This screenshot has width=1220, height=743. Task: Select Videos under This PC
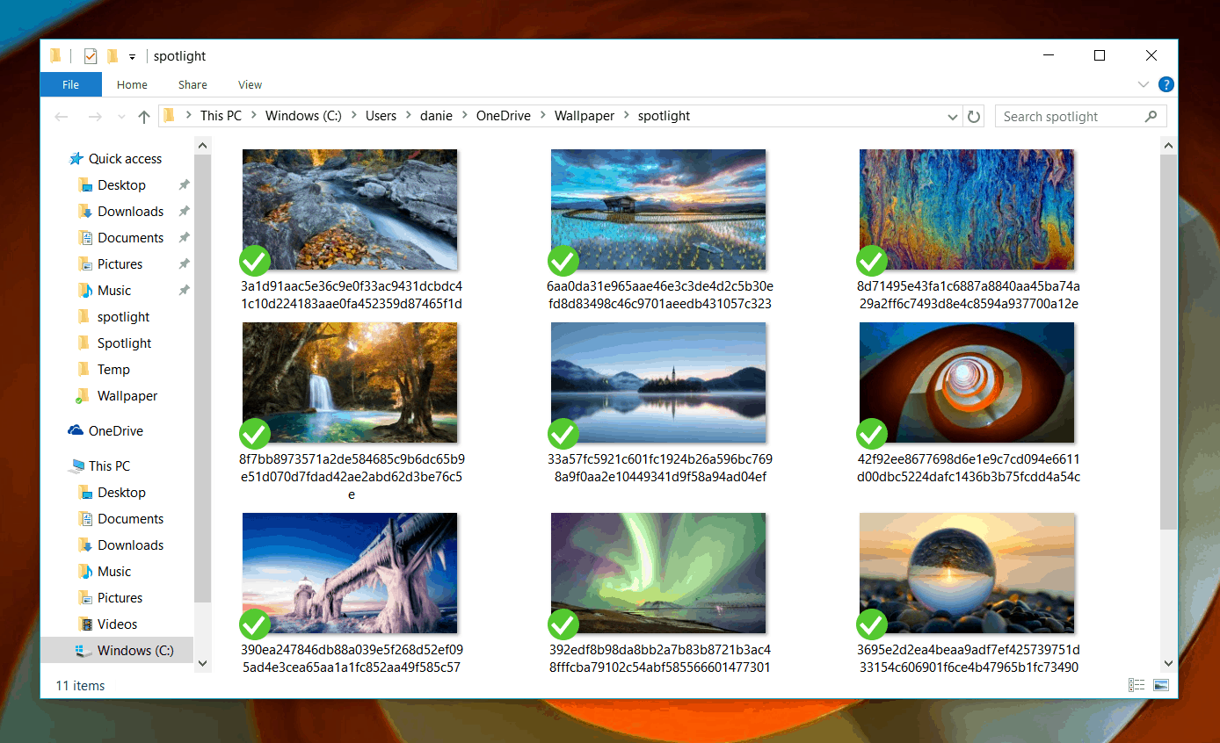(x=117, y=624)
